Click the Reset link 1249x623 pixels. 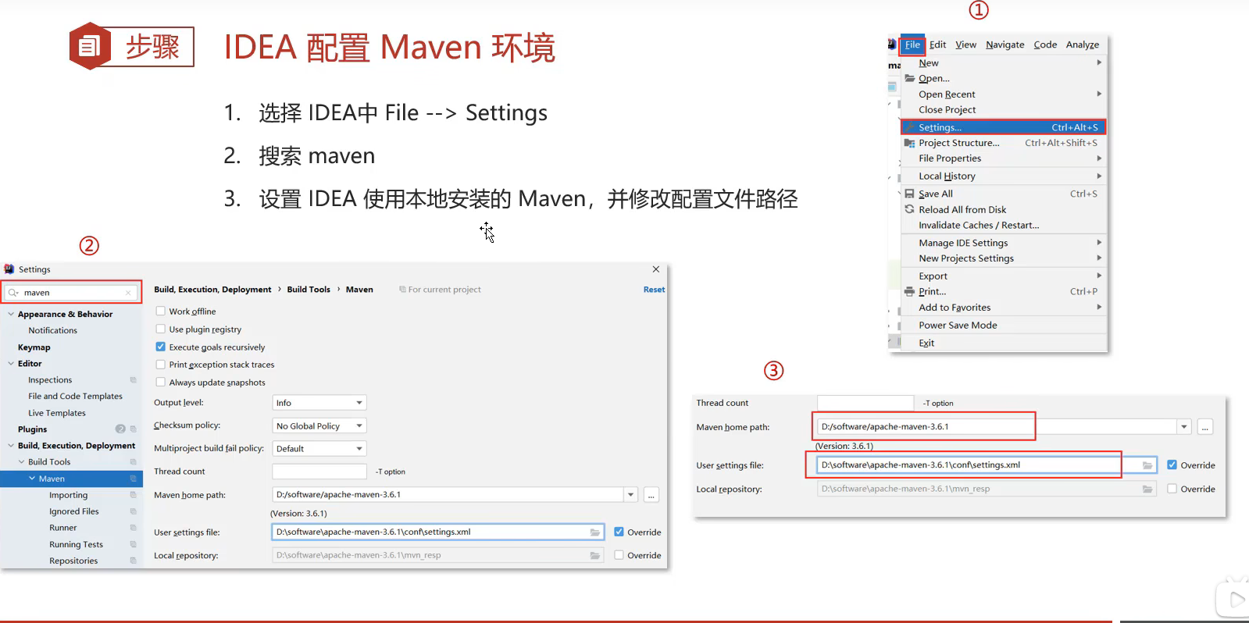click(654, 290)
